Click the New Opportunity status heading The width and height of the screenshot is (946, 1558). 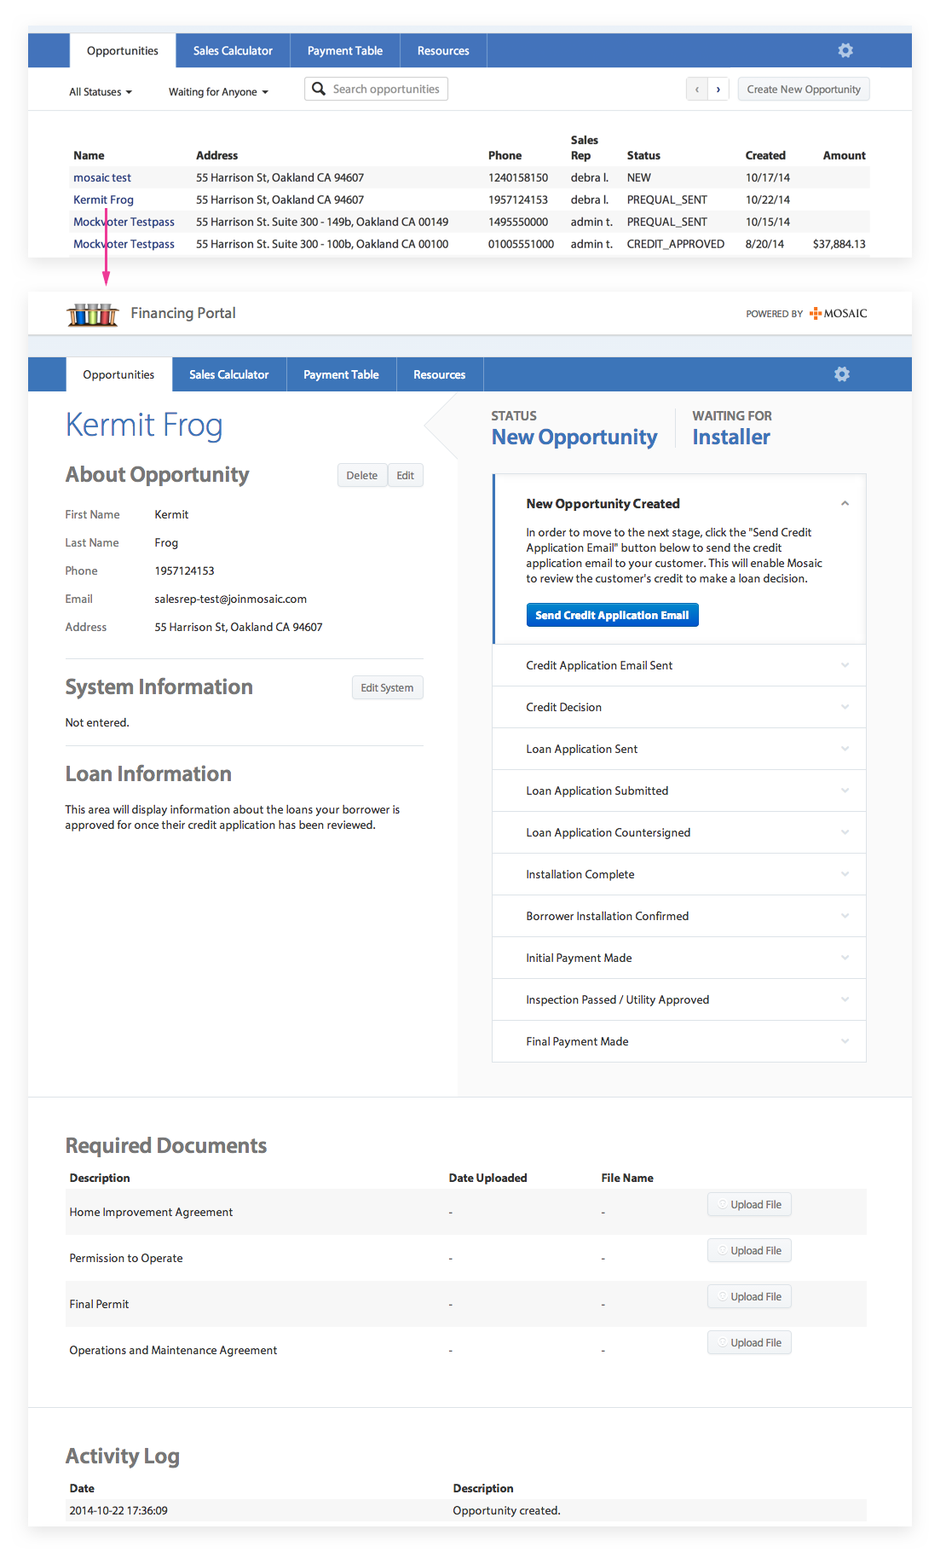coord(574,437)
